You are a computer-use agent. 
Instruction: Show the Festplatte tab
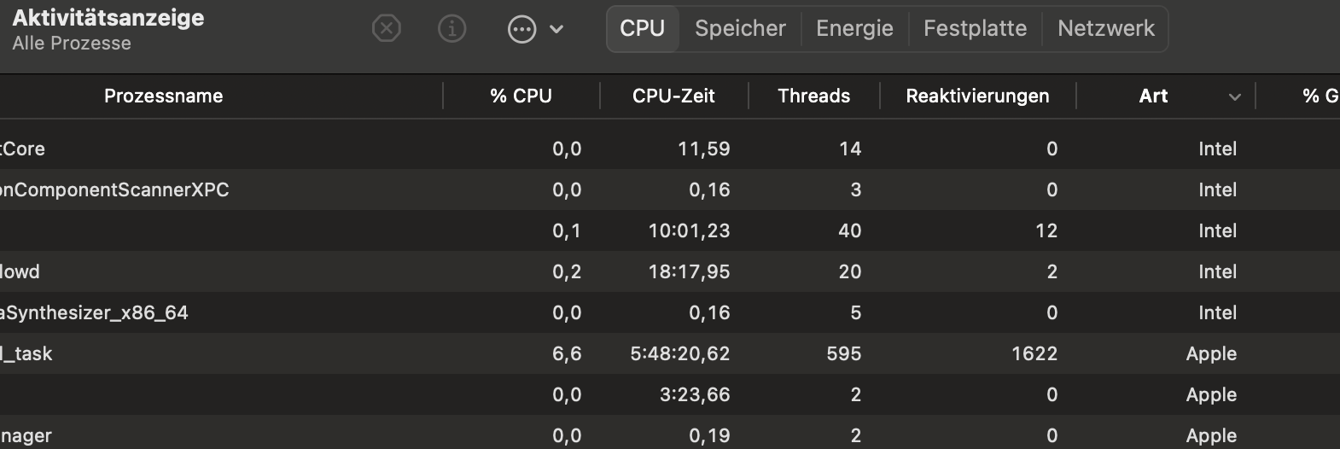(975, 28)
